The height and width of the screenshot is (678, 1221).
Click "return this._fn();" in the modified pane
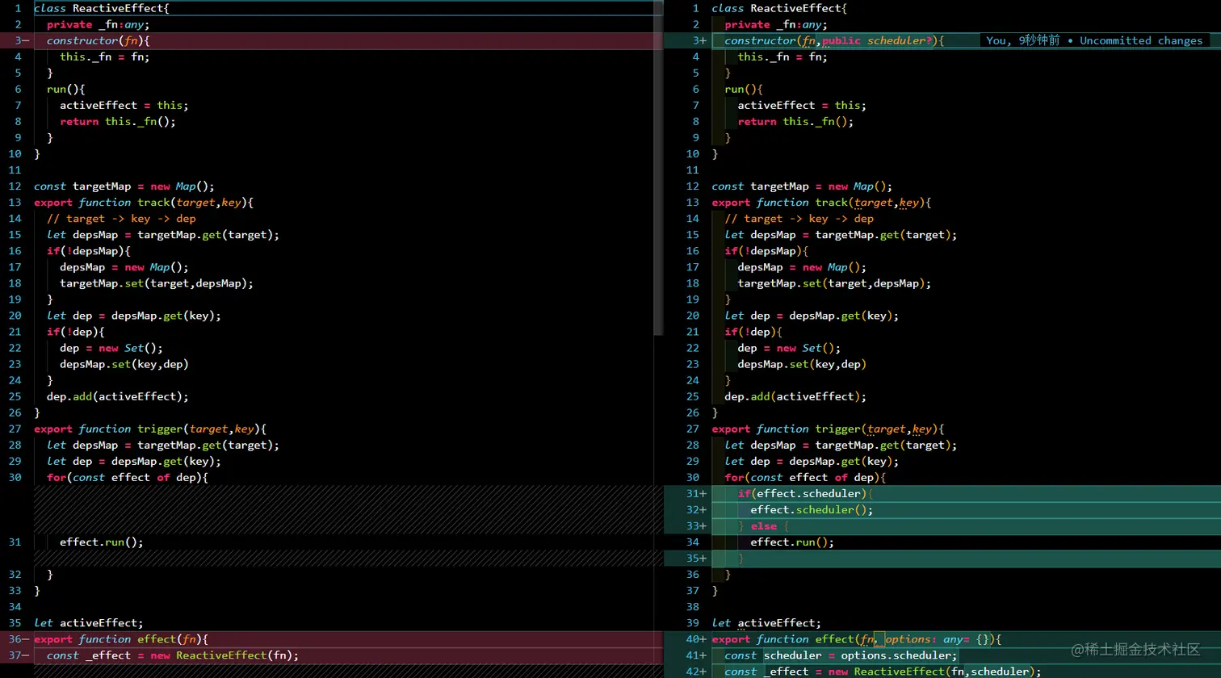[x=795, y=121]
